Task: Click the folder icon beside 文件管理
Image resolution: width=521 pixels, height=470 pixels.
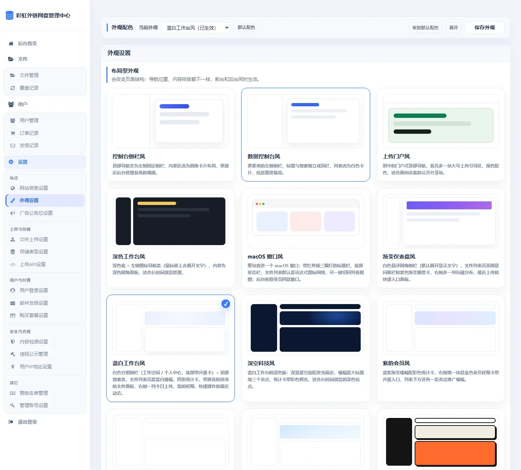Action: coord(13,75)
